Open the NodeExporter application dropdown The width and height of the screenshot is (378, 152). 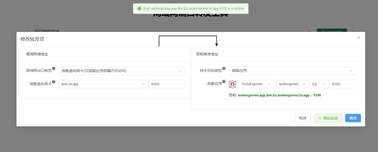256,84
